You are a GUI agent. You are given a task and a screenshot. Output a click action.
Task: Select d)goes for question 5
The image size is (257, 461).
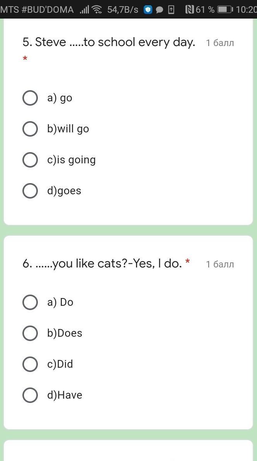[x=30, y=191]
